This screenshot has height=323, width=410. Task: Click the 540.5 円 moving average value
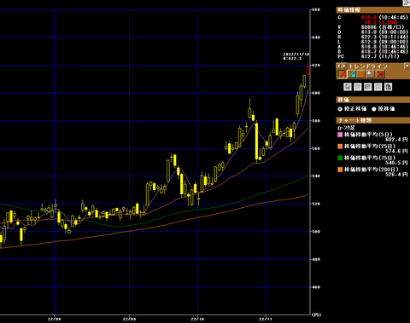click(x=396, y=163)
